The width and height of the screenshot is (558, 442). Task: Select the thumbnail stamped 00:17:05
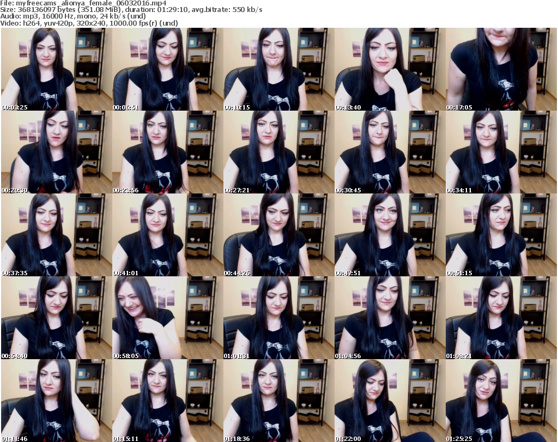(x=501, y=69)
